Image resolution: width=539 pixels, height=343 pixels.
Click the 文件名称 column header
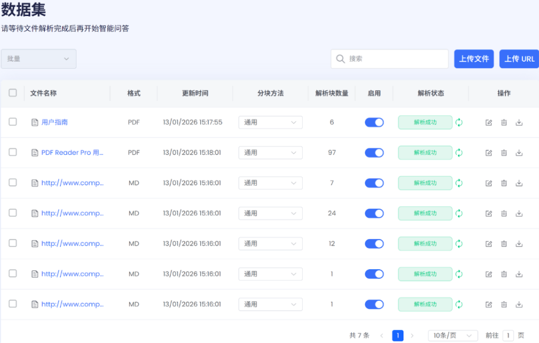click(43, 93)
